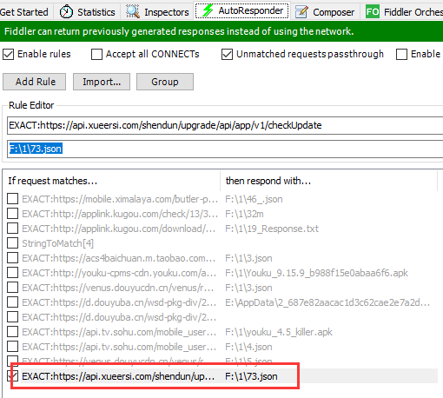Screen dimensions: 443x398
Task: Click the E:\AppData\2_687e82 response cell
Action: [327, 302]
